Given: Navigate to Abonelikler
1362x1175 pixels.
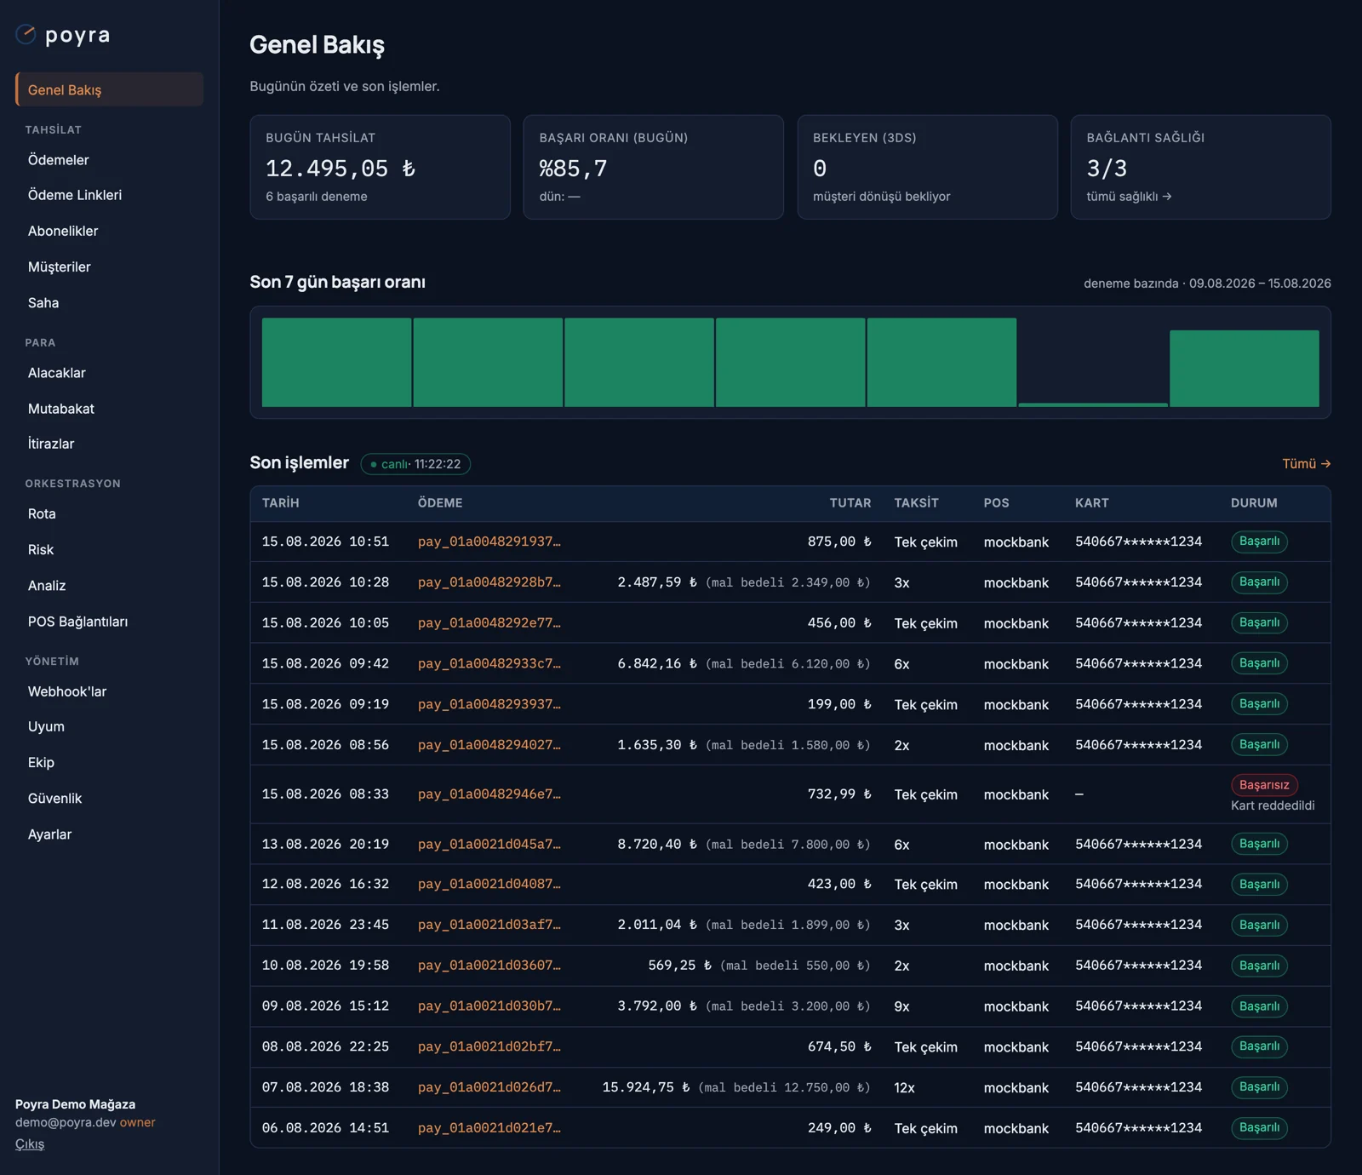Looking at the screenshot, I should tap(63, 231).
